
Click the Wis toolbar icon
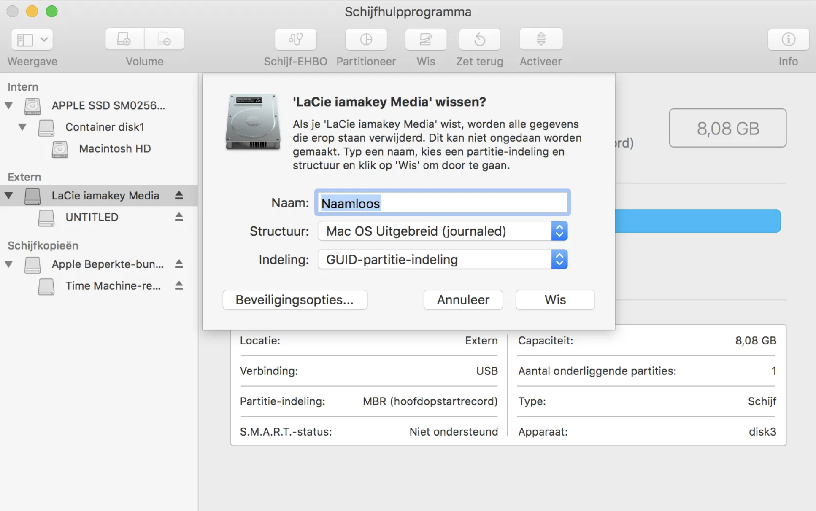(x=425, y=39)
